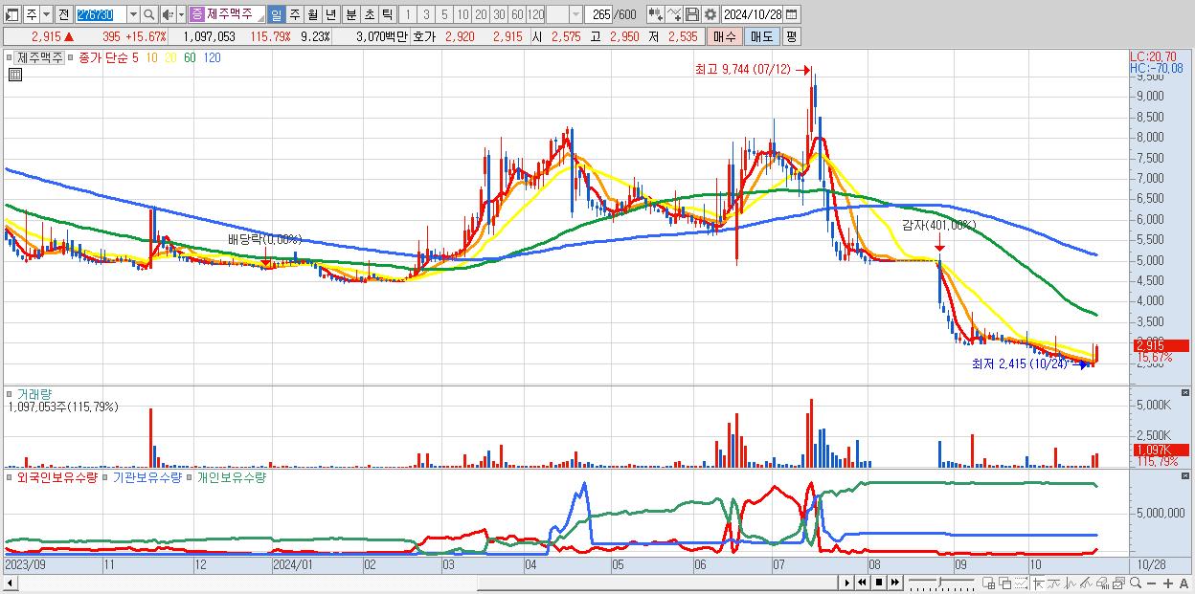The width and height of the screenshot is (1195, 594).
Task: Click the 1 interval button
Action: point(407,14)
